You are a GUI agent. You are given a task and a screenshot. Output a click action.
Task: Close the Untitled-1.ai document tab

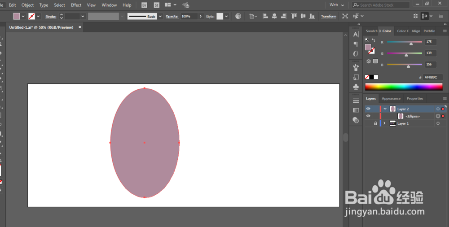80,27
